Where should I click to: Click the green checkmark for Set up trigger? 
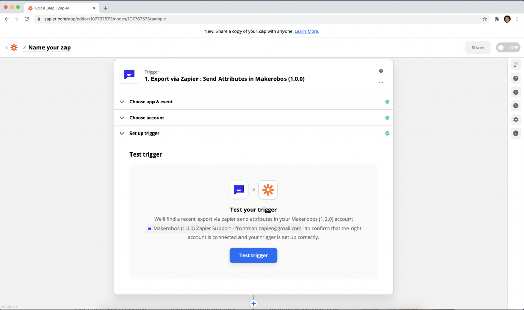click(387, 134)
